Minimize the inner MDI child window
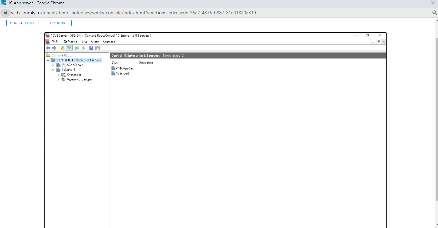Screen dimensions: 438x228 pyautogui.click(x=373, y=42)
